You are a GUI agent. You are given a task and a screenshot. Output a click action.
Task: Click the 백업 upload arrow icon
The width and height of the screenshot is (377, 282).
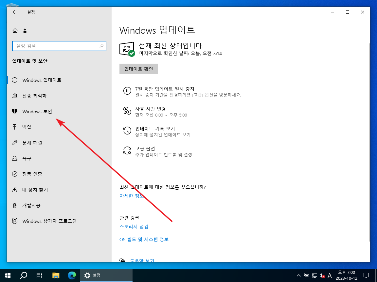point(15,127)
